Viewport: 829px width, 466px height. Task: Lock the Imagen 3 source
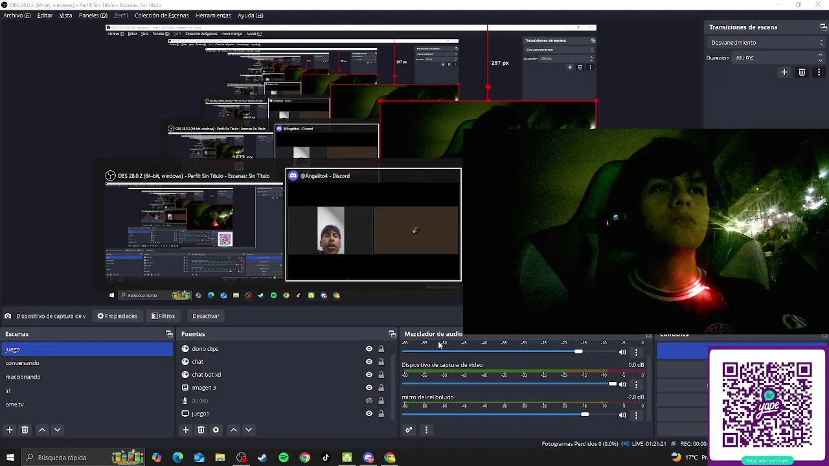click(381, 388)
